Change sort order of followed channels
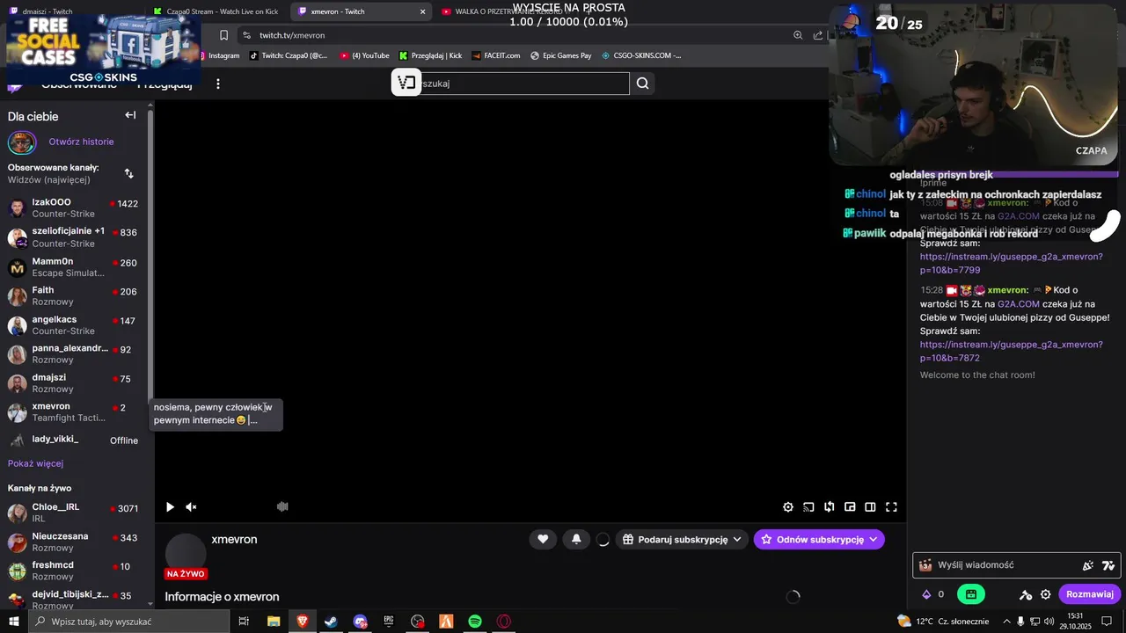Image resolution: width=1126 pixels, height=633 pixels. tap(129, 173)
